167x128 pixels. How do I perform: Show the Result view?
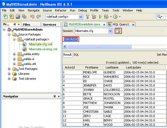pos(68,55)
